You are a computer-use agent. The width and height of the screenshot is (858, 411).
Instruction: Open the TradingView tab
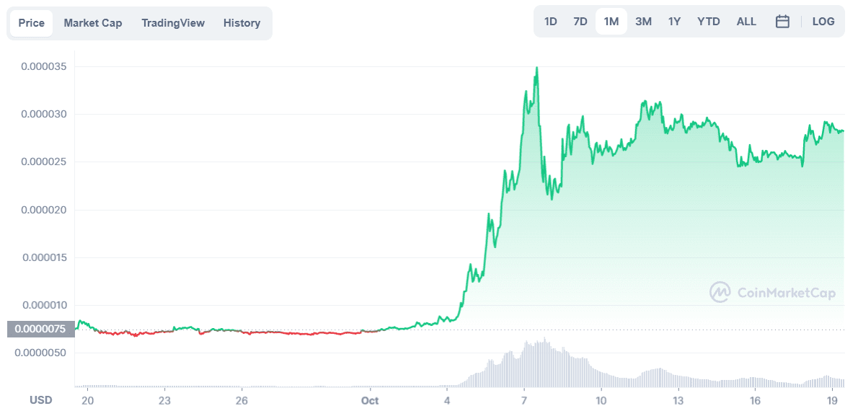173,23
